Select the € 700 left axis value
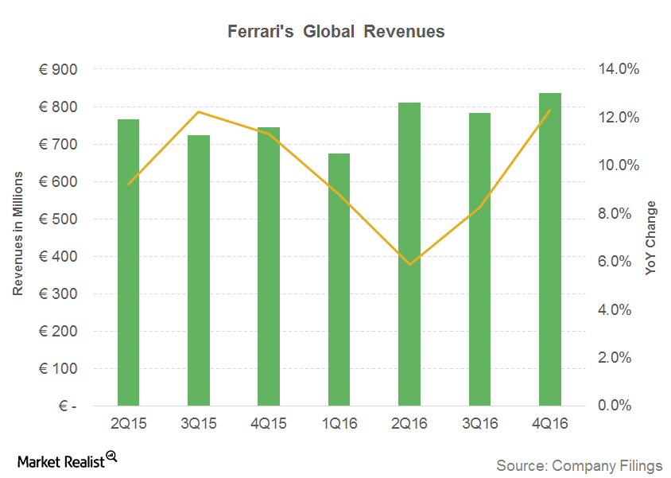 tap(58, 144)
